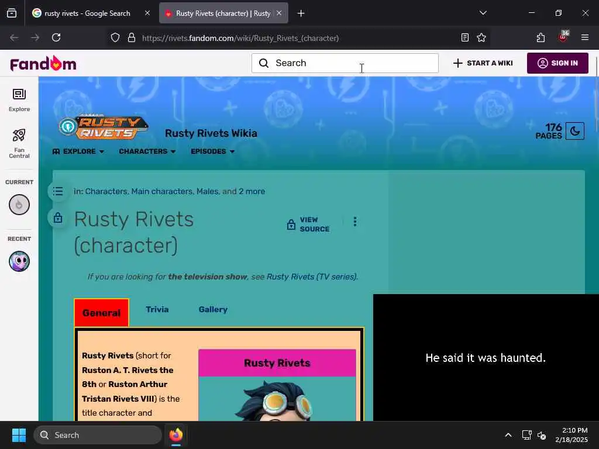599x449 pixels.
Task: Click the uBlock extension badge icon
Action: pos(563,37)
